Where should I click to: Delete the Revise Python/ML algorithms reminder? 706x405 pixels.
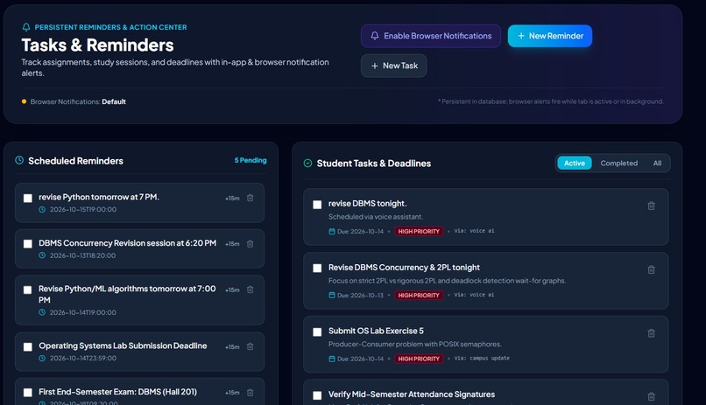pyautogui.click(x=251, y=290)
